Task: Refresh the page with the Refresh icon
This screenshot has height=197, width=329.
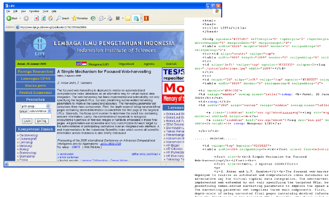Action: [44, 18]
